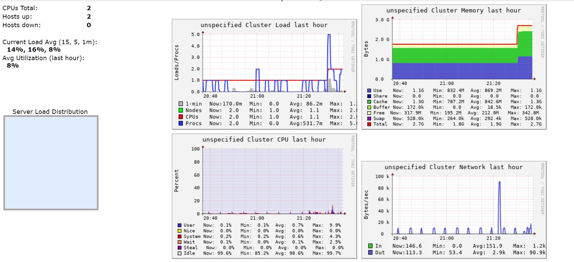
Task: Click the grey 1-min legend swatch
Action: coord(181,104)
